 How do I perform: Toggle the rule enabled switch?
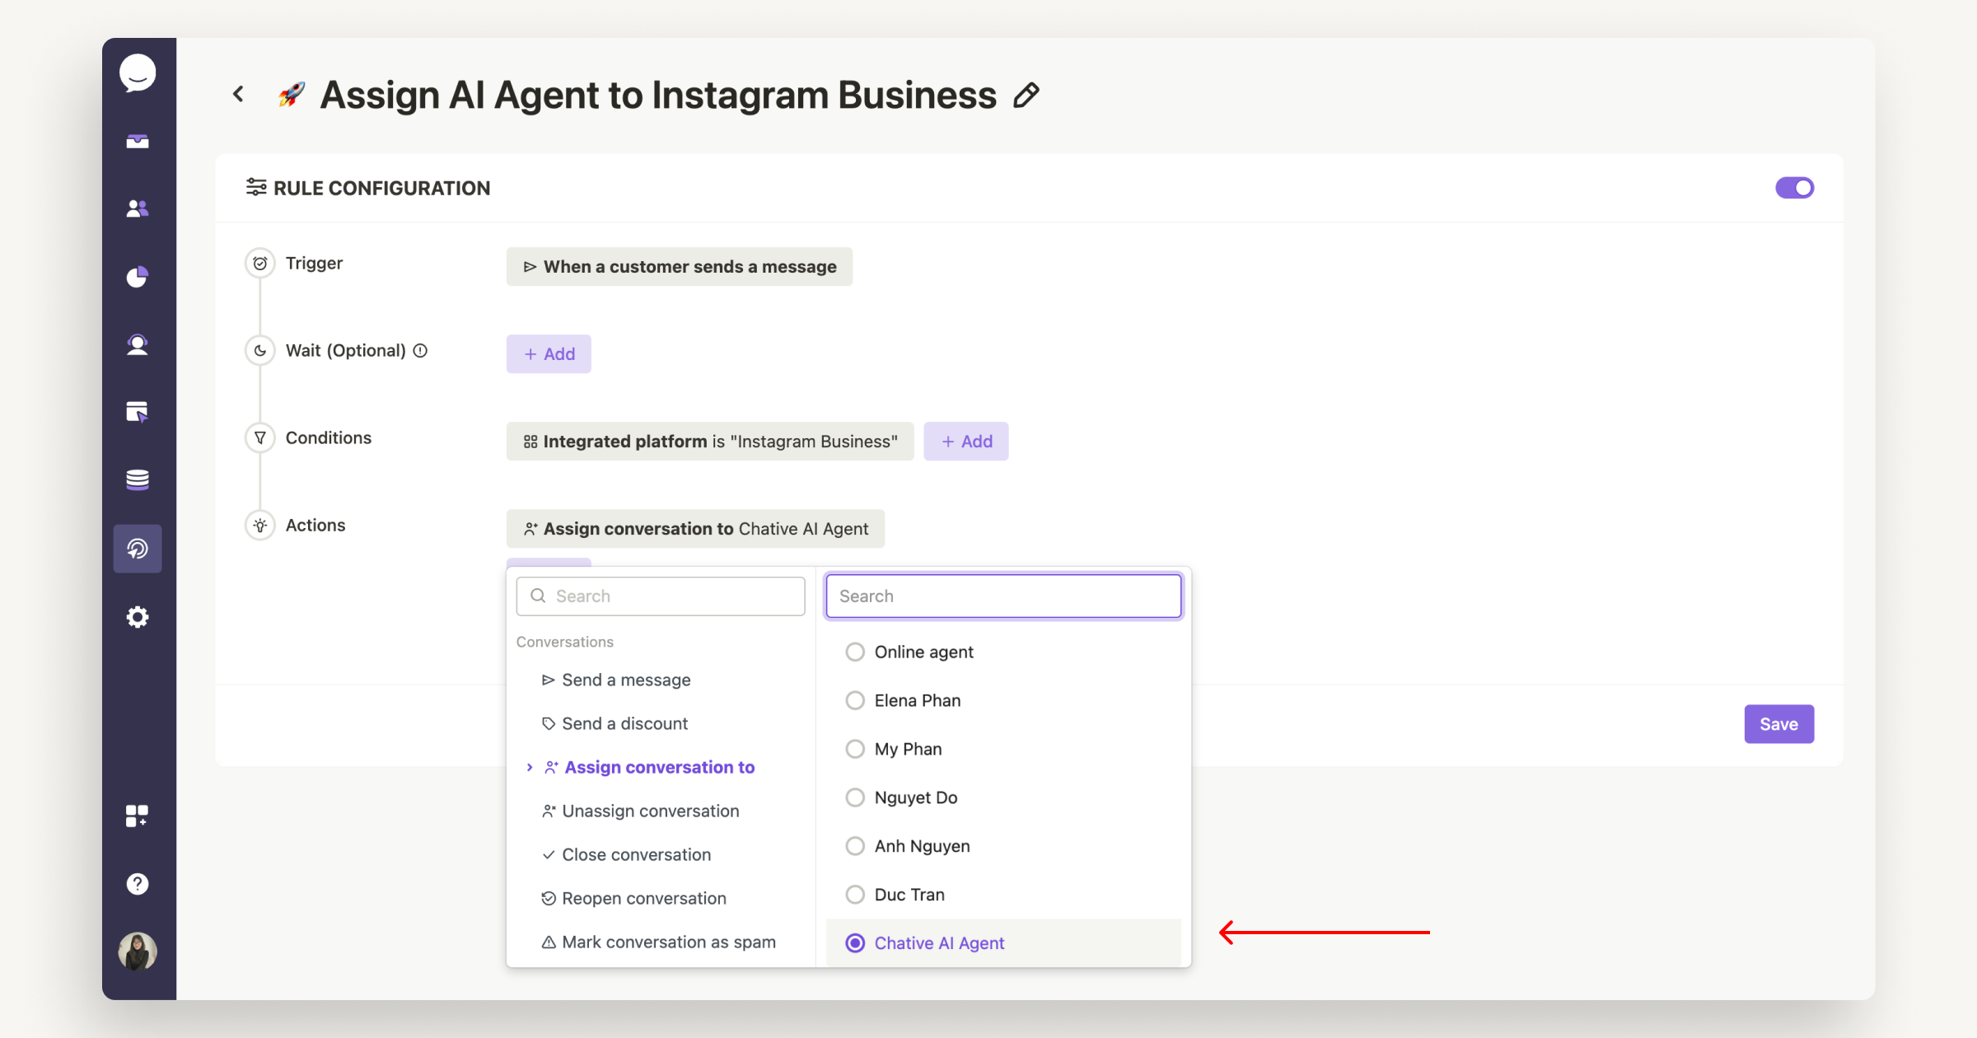tap(1794, 188)
